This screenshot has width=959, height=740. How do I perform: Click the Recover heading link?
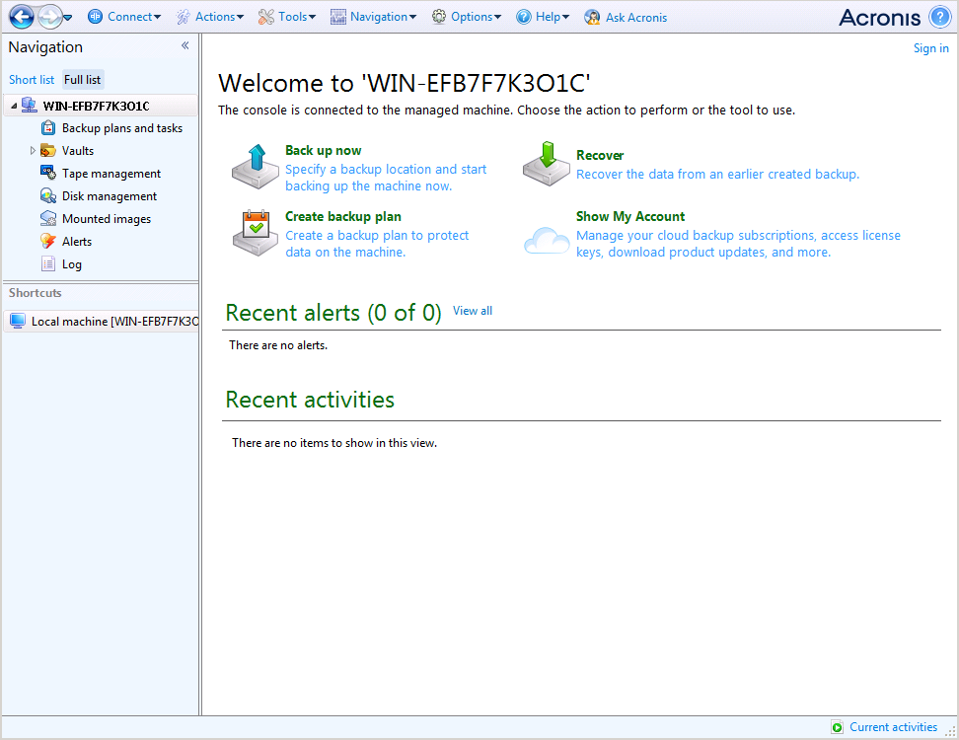pos(600,155)
